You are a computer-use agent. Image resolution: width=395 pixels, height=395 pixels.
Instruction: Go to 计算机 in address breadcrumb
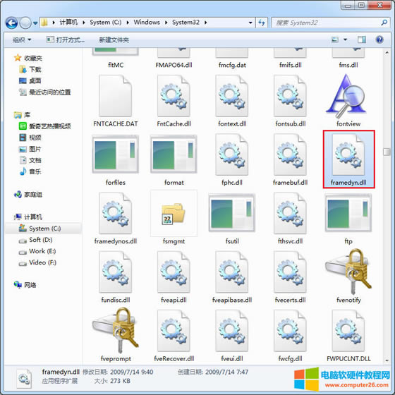click(68, 23)
